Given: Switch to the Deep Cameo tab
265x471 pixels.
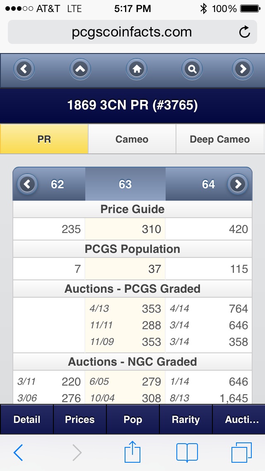Looking at the screenshot, I should click(220, 139).
